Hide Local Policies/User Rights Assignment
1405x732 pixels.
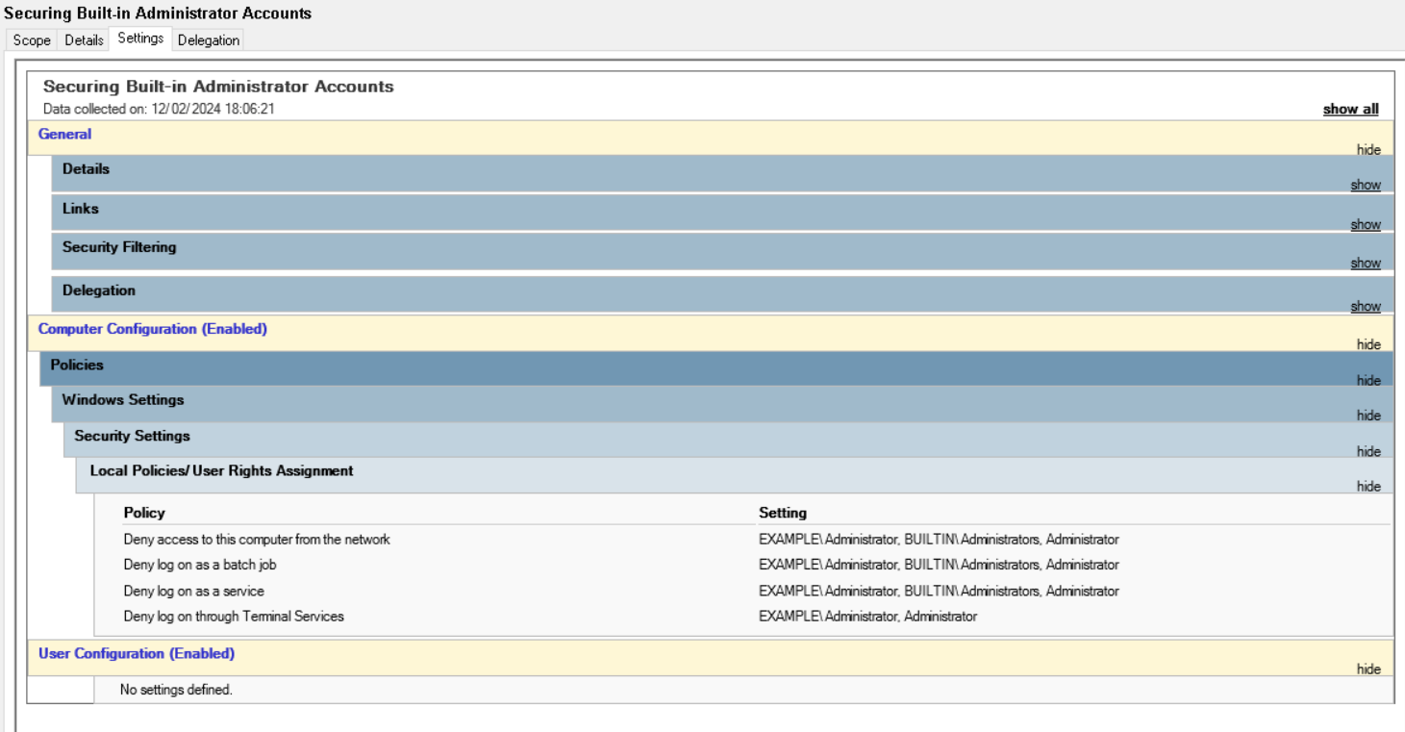pyautogui.click(x=1368, y=487)
